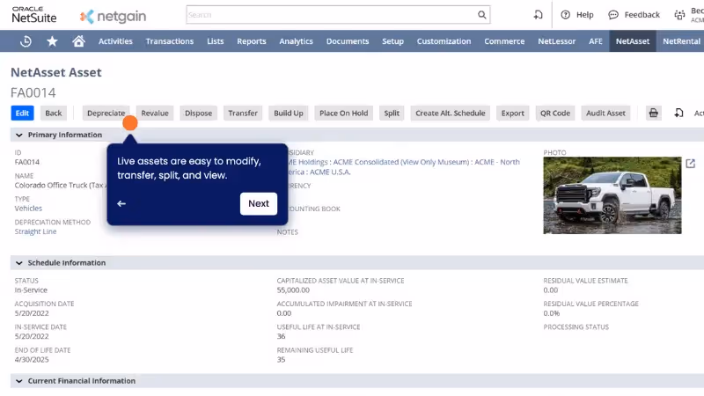Go back with the tooltip left arrow

point(121,204)
